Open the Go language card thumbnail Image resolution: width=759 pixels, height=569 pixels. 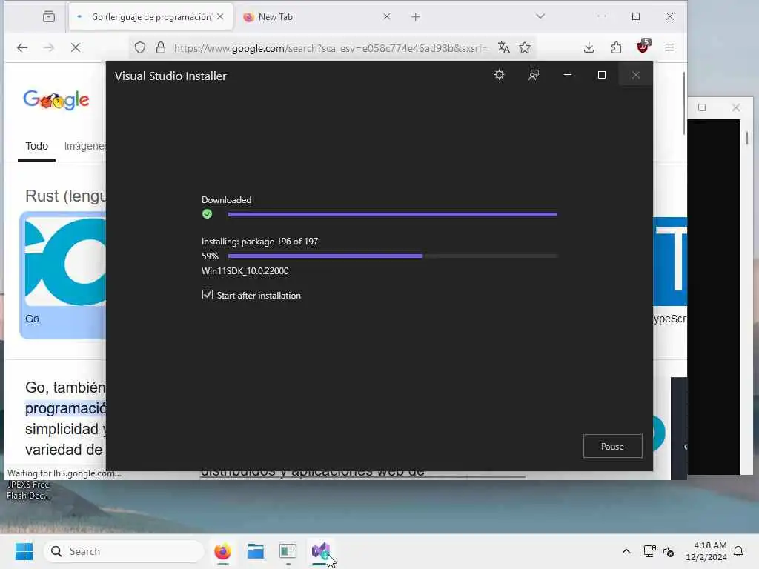[65, 262]
